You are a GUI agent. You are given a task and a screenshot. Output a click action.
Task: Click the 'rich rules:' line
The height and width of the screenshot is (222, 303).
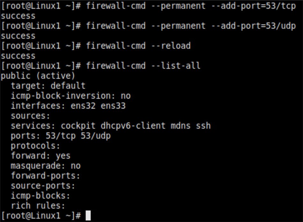point(38,205)
